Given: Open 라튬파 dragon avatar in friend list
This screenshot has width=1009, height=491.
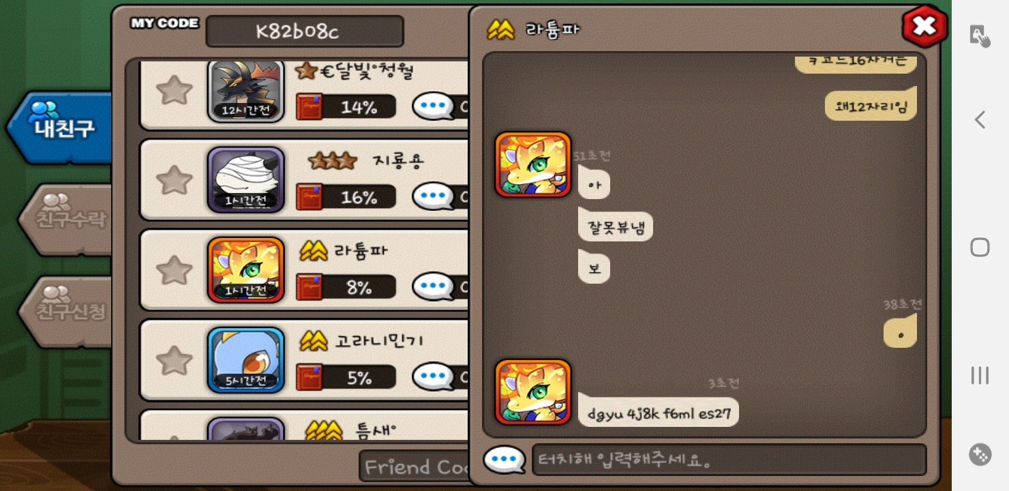Looking at the screenshot, I should pos(246,270).
